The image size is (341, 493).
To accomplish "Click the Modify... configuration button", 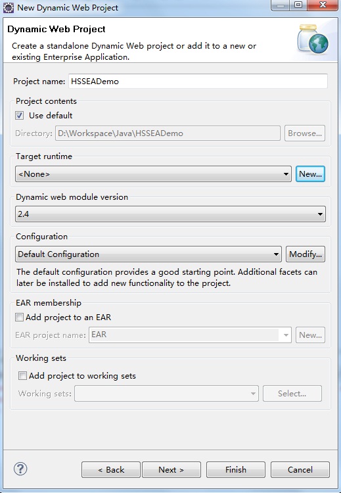I will tap(306, 254).
